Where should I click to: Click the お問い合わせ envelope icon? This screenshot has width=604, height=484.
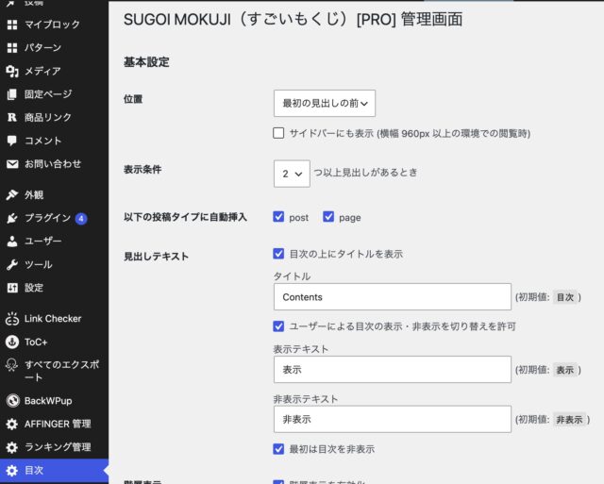(12, 164)
